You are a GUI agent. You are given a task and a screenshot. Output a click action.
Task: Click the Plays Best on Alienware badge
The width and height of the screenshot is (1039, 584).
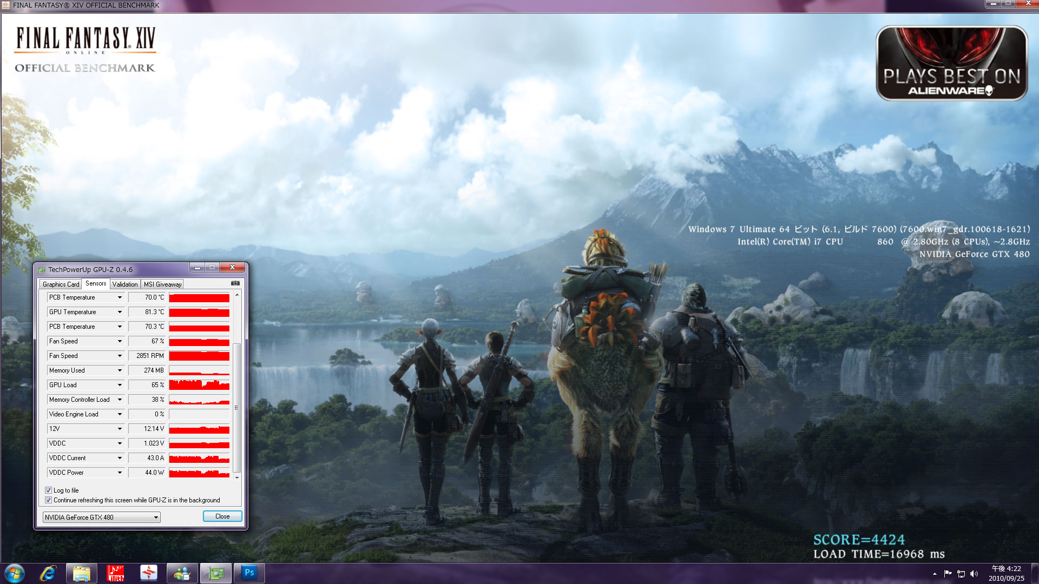pyautogui.click(x=951, y=63)
